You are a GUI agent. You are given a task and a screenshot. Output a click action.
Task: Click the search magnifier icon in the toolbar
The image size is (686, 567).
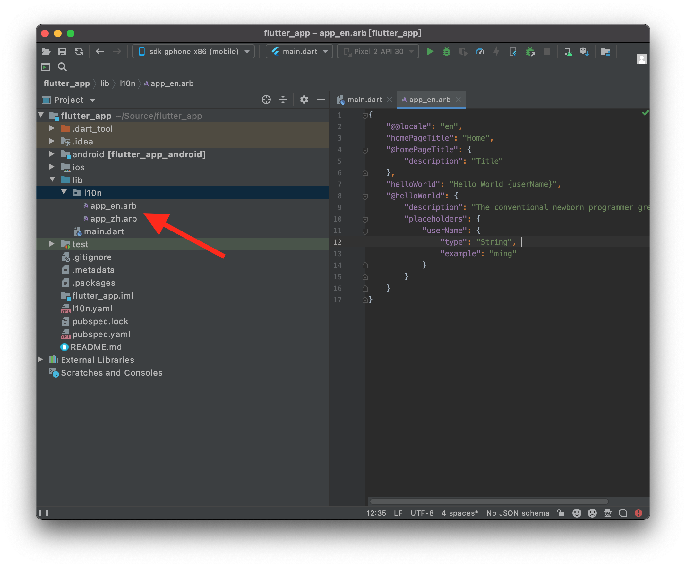click(x=62, y=67)
